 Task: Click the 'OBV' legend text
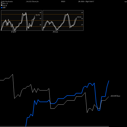(4, 8)
